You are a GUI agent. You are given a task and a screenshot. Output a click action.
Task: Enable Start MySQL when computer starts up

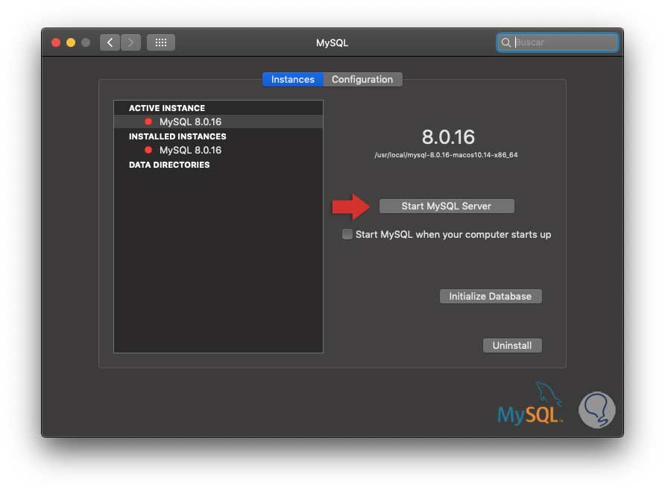347,234
